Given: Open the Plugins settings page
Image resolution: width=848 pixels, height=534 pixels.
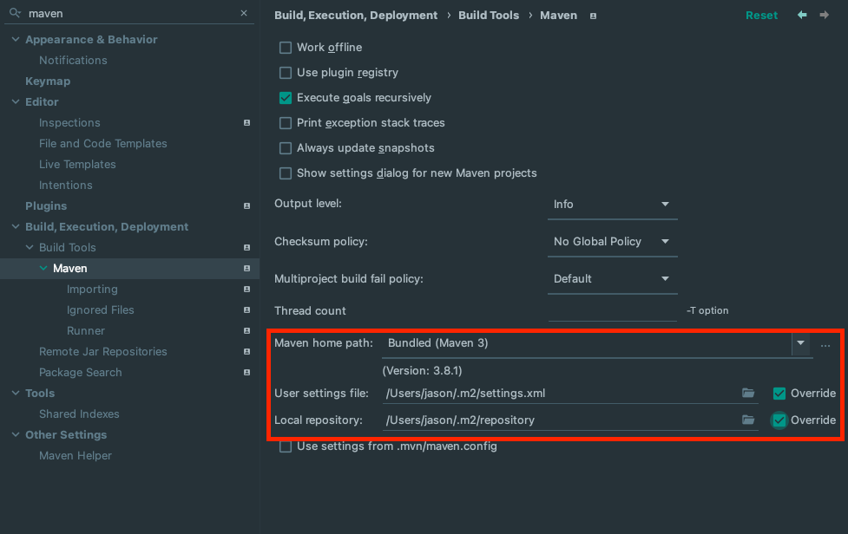Looking at the screenshot, I should pyautogui.click(x=46, y=206).
